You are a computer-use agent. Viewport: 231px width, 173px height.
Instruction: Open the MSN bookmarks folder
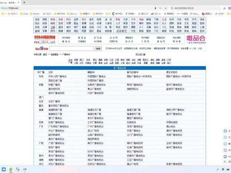[x=13, y=14]
